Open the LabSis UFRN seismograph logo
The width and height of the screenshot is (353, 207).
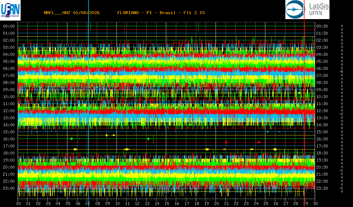[307, 10]
